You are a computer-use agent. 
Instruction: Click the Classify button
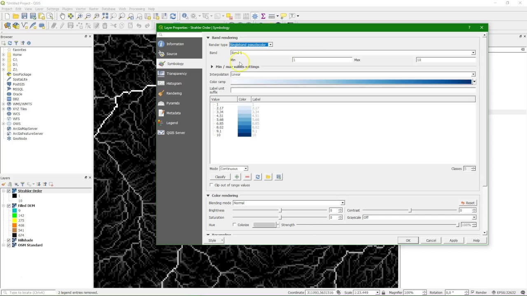pos(220,177)
